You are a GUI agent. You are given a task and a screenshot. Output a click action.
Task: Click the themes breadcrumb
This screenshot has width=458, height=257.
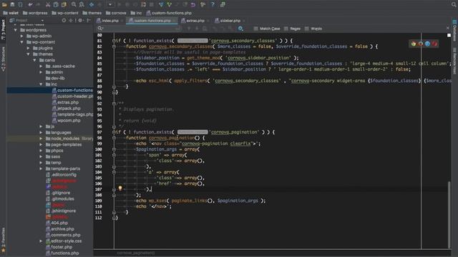92,13
